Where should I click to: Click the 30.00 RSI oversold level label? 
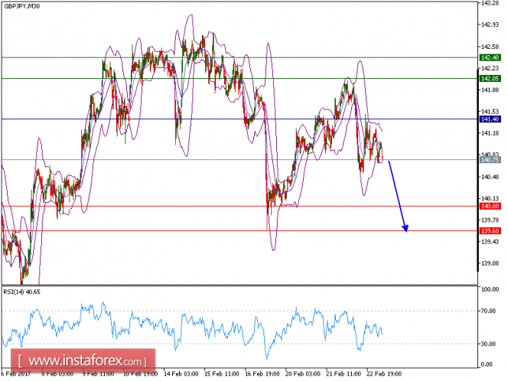(x=489, y=344)
